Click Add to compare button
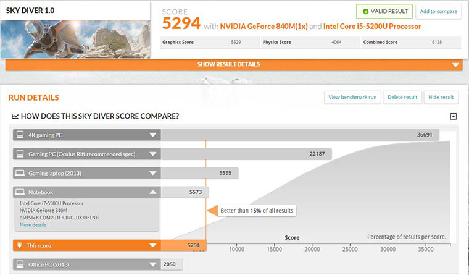 [439, 11]
